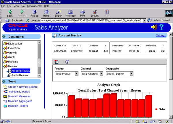The image size is (173, 124).
Task: Collapse the Review folder
Action: coord(5,66)
